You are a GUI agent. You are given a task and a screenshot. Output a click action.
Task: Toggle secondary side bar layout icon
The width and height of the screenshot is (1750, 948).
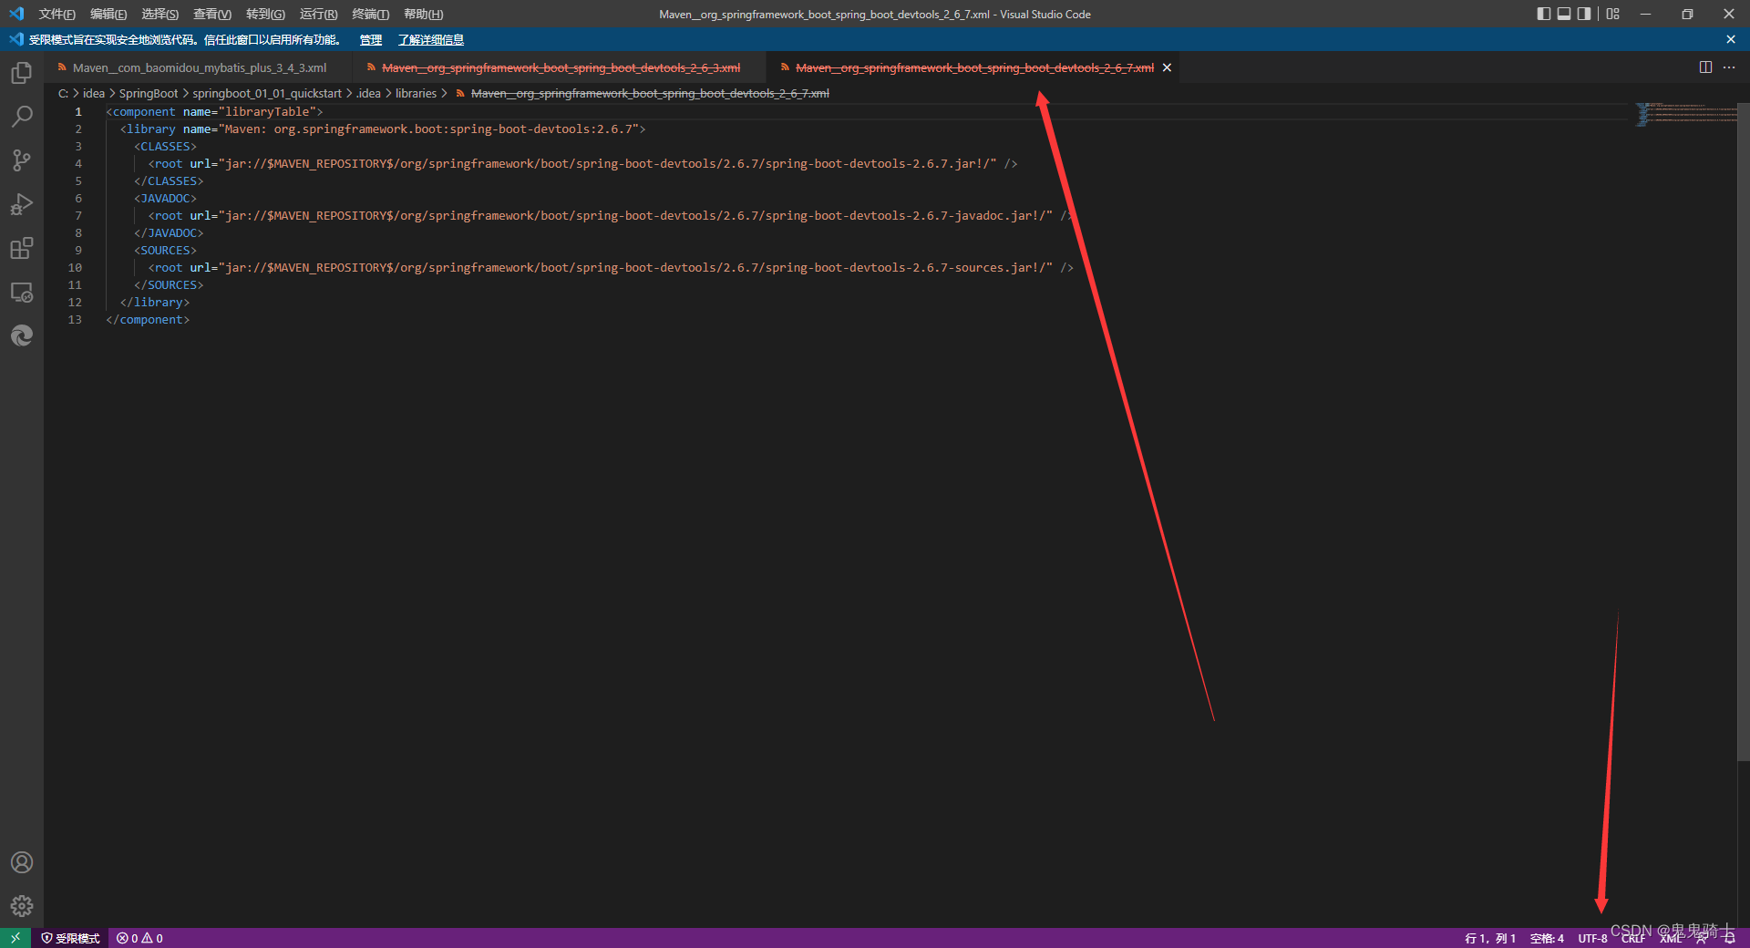[1584, 14]
